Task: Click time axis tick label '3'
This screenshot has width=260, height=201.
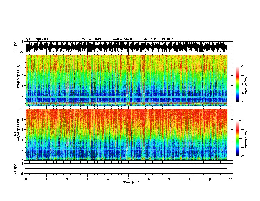Action: [87, 179]
